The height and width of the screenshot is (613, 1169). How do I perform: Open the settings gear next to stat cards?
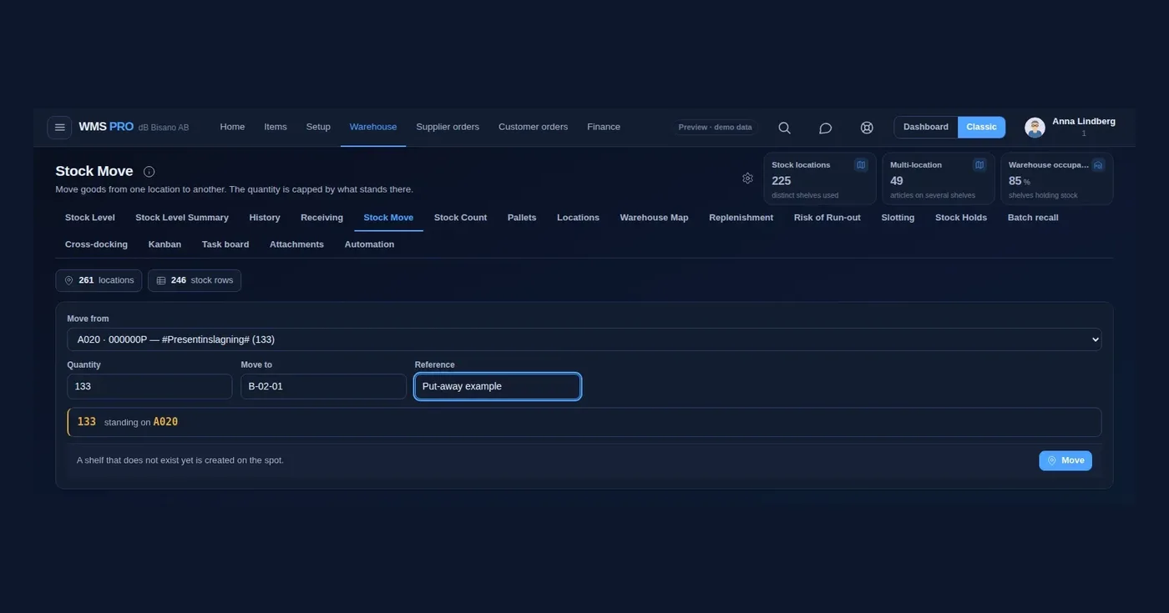pyautogui.click(x=747, y=178)
